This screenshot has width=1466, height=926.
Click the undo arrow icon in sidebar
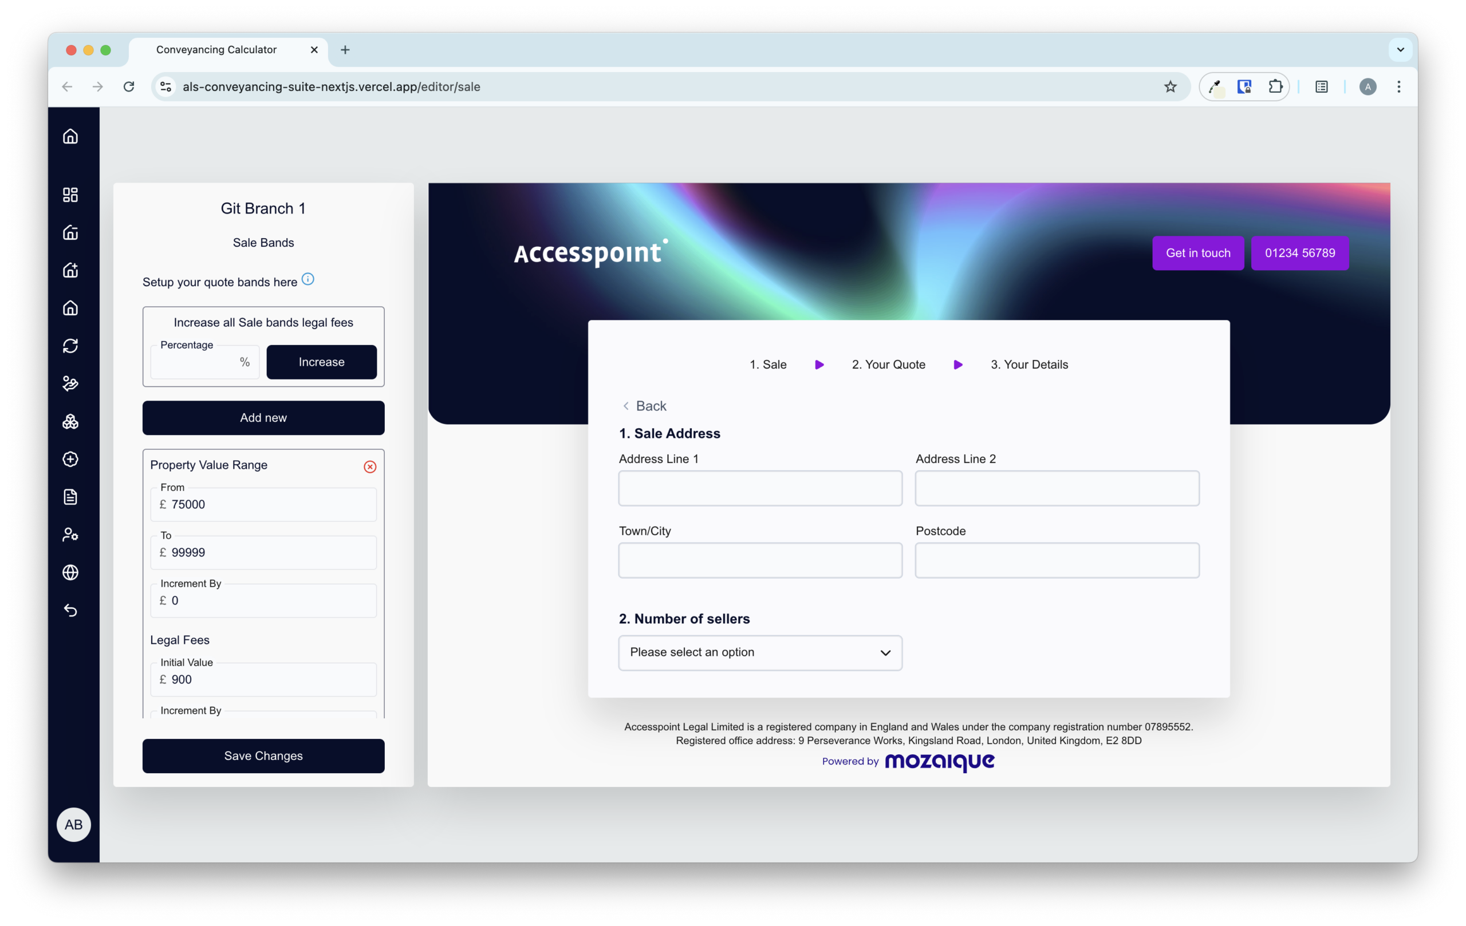(70, 610)
